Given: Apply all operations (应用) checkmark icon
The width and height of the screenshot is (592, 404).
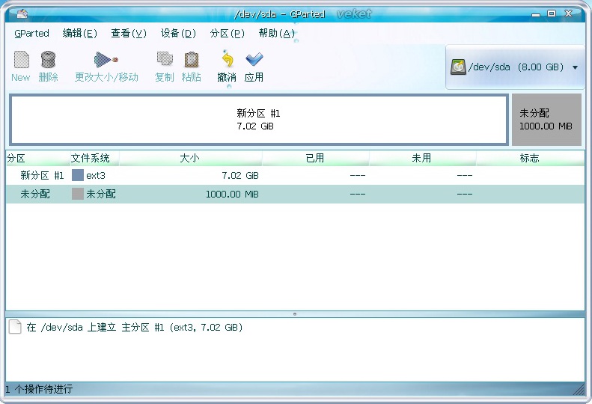Looking at the screenshot, I should click(x=254, y=59).
